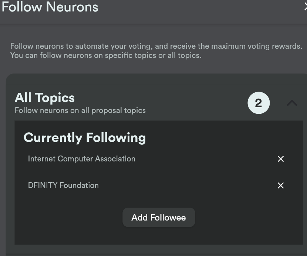The height and width of the screenshot is (256, 307).
Task: Click the Add Followee button
Action: pos(159,217)
